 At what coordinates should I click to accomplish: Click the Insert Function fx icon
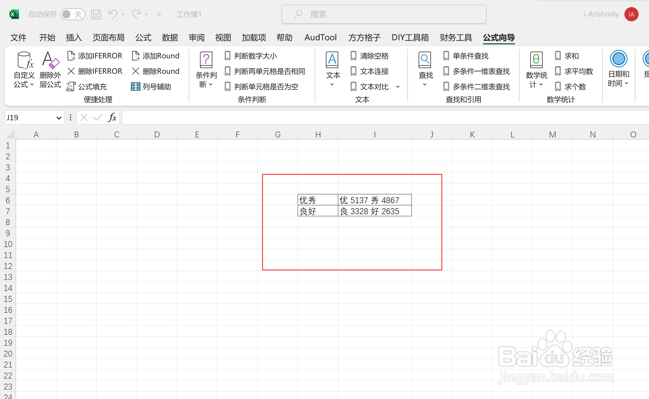[112, 118]
